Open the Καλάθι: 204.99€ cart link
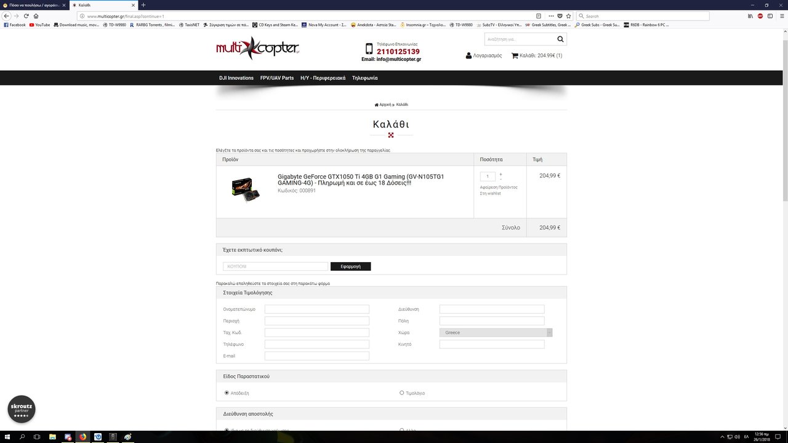 tap(541, 55)
